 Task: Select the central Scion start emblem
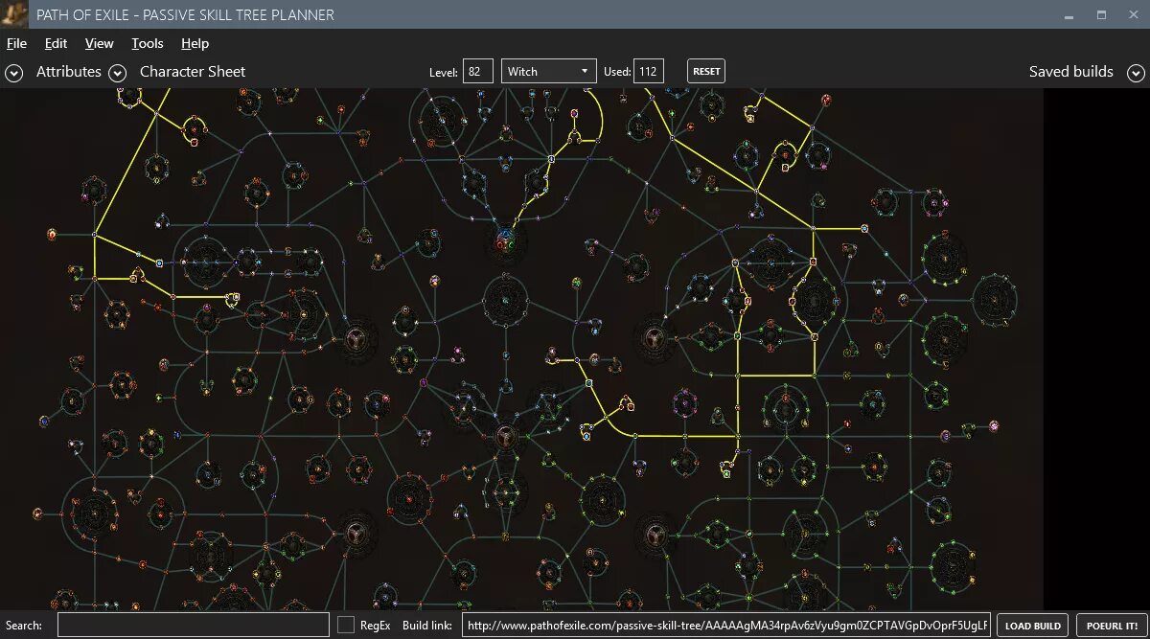tap(504, 438)
